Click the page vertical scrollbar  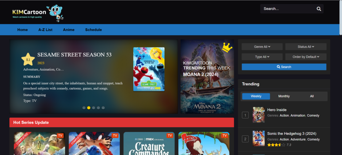pos(341,17)
